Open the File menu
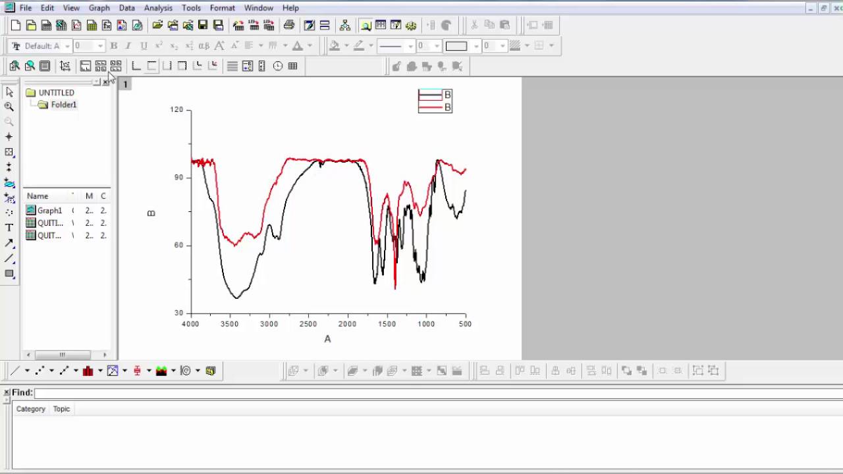 coord(26,8)
